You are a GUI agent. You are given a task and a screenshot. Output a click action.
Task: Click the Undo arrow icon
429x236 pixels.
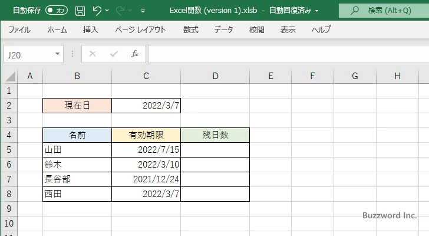97,11
